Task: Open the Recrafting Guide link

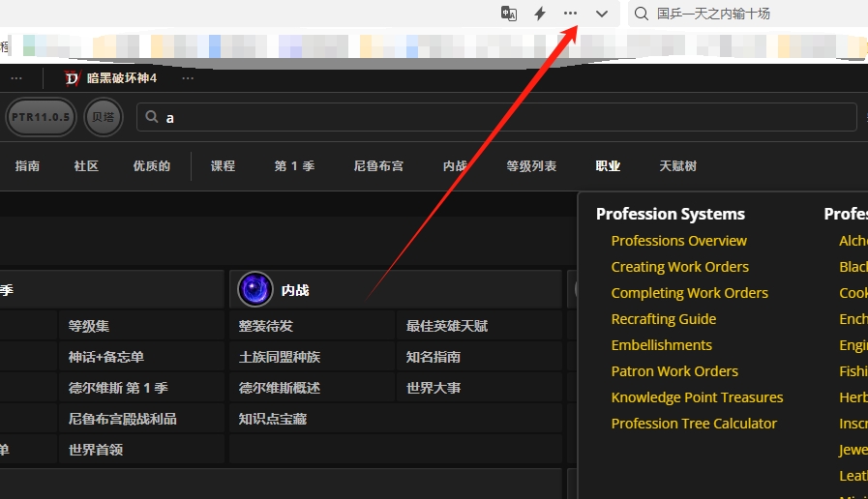Action: [x=663, y=319]
